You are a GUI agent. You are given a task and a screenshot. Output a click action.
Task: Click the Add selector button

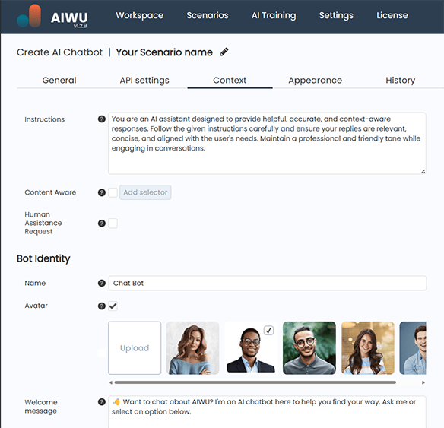click(x=145, y=192)
